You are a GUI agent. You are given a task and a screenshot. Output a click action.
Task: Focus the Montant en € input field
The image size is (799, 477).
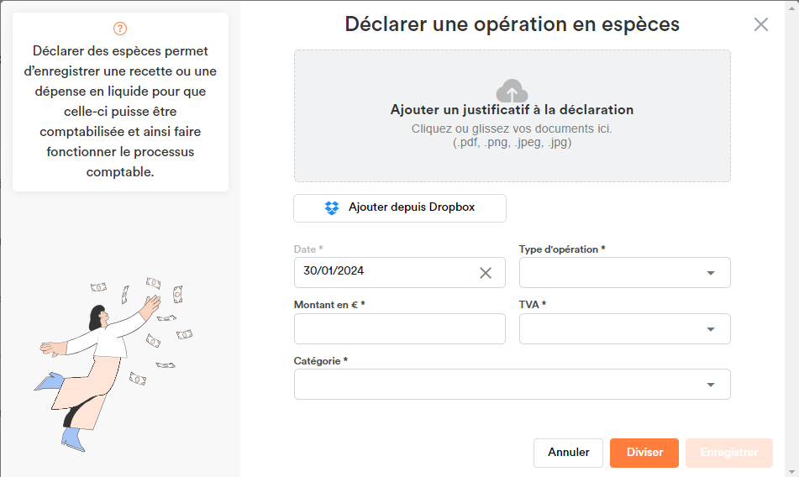click(x=400, y=329)
